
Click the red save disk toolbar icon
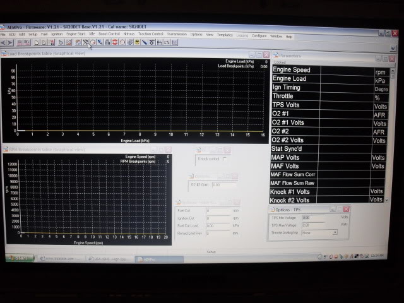(x=51, y=42)
